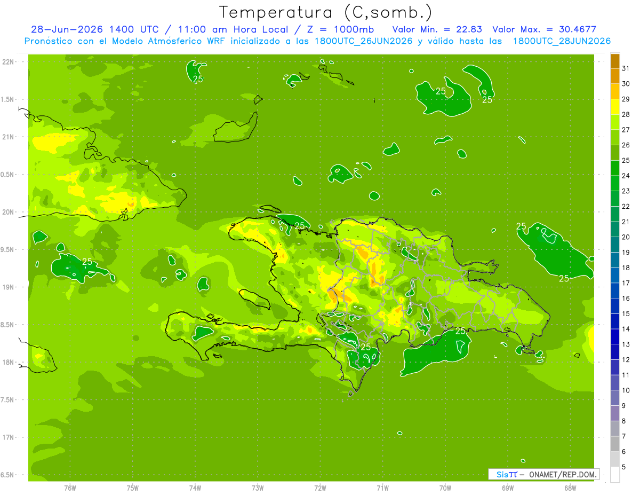Pick the yellow legend band between 28 and 29
Image resolution: width=640 pixels, height=495 pixels.
pyautogui.click(x=615, y=106)
